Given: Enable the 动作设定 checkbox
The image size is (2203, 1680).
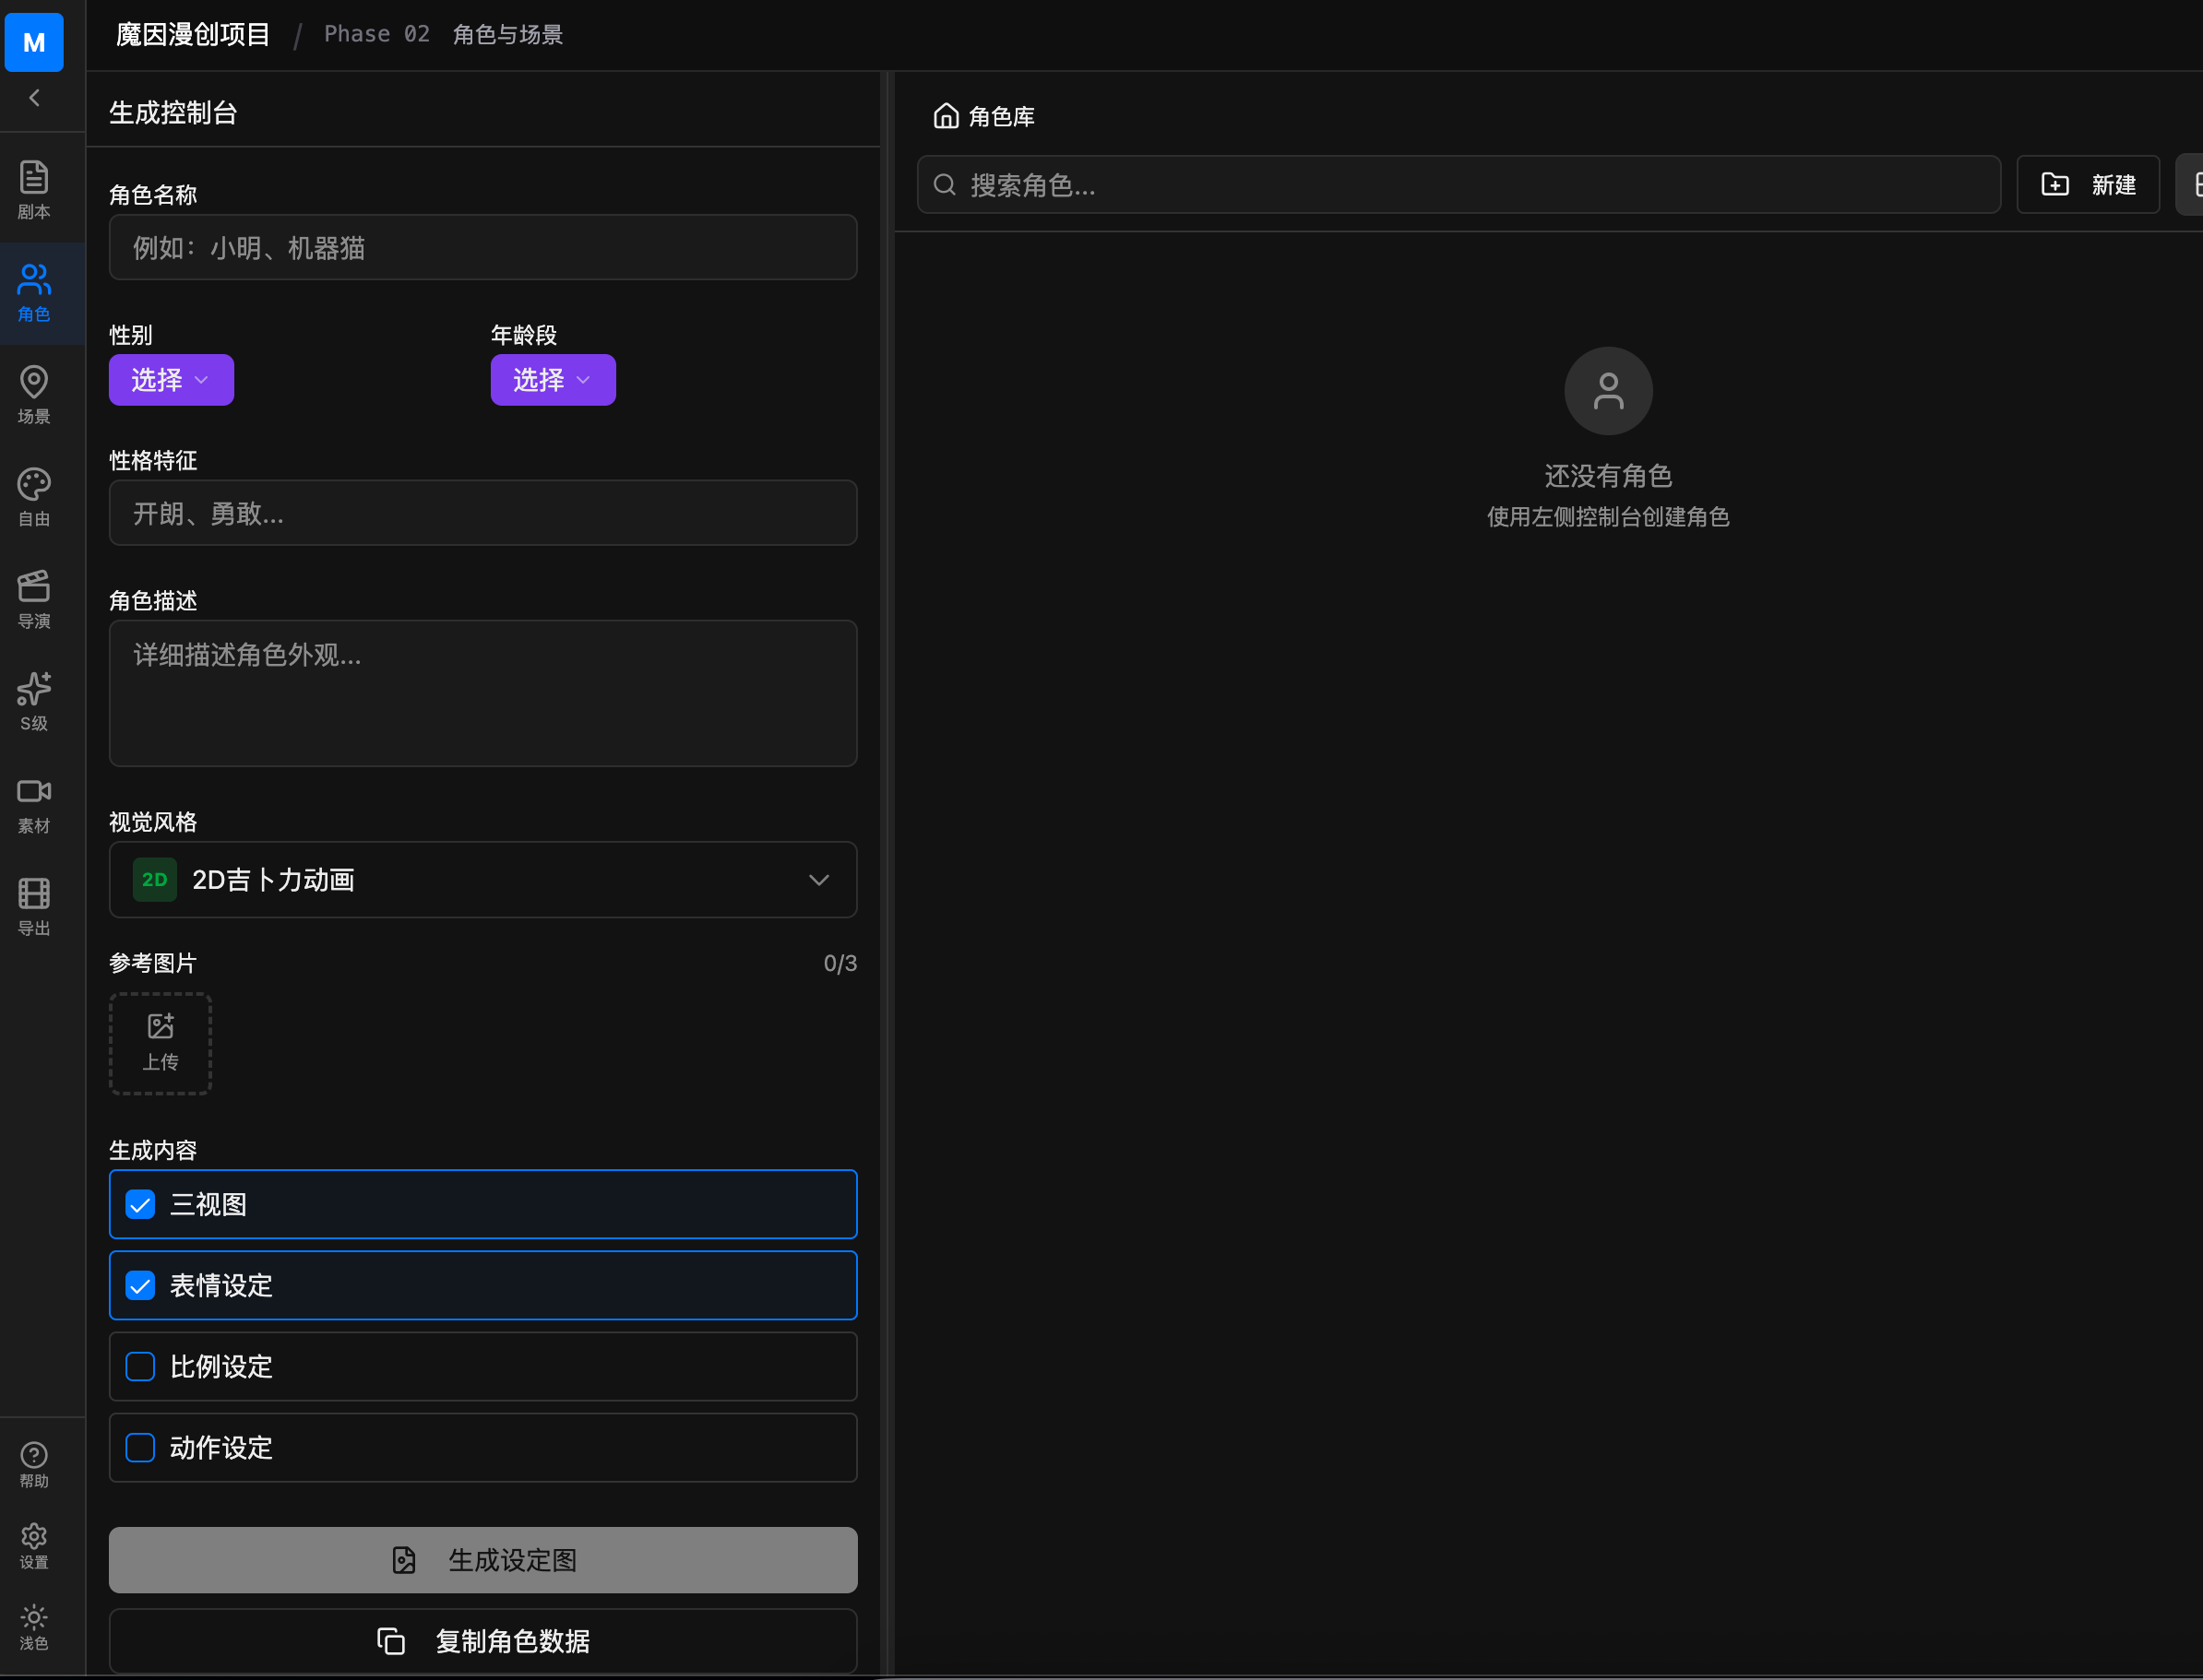Looking at the screenshot, I should (x=140, y=1447).
